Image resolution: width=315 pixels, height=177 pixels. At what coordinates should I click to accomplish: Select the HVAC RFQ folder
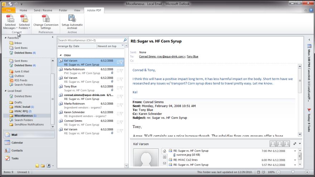click(21, 111)
